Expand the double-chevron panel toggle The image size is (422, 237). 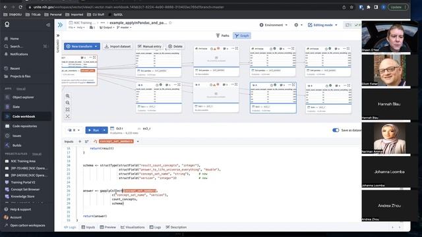(x=60, y=25)
